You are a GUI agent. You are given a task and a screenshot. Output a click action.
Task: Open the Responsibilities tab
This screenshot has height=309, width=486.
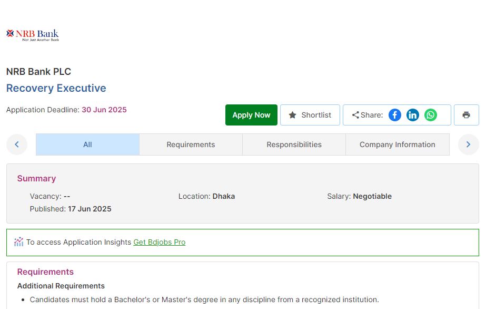pos(294,144)
